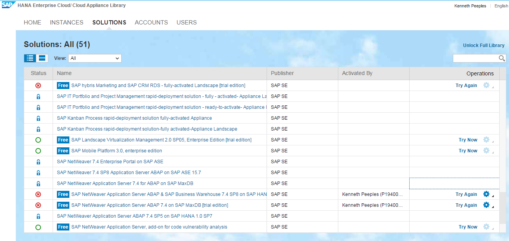Viewport: 509px width, 241px height.
Task: Open add-on for code vulnerability analysis link
Action: click(x=149, y=227)
